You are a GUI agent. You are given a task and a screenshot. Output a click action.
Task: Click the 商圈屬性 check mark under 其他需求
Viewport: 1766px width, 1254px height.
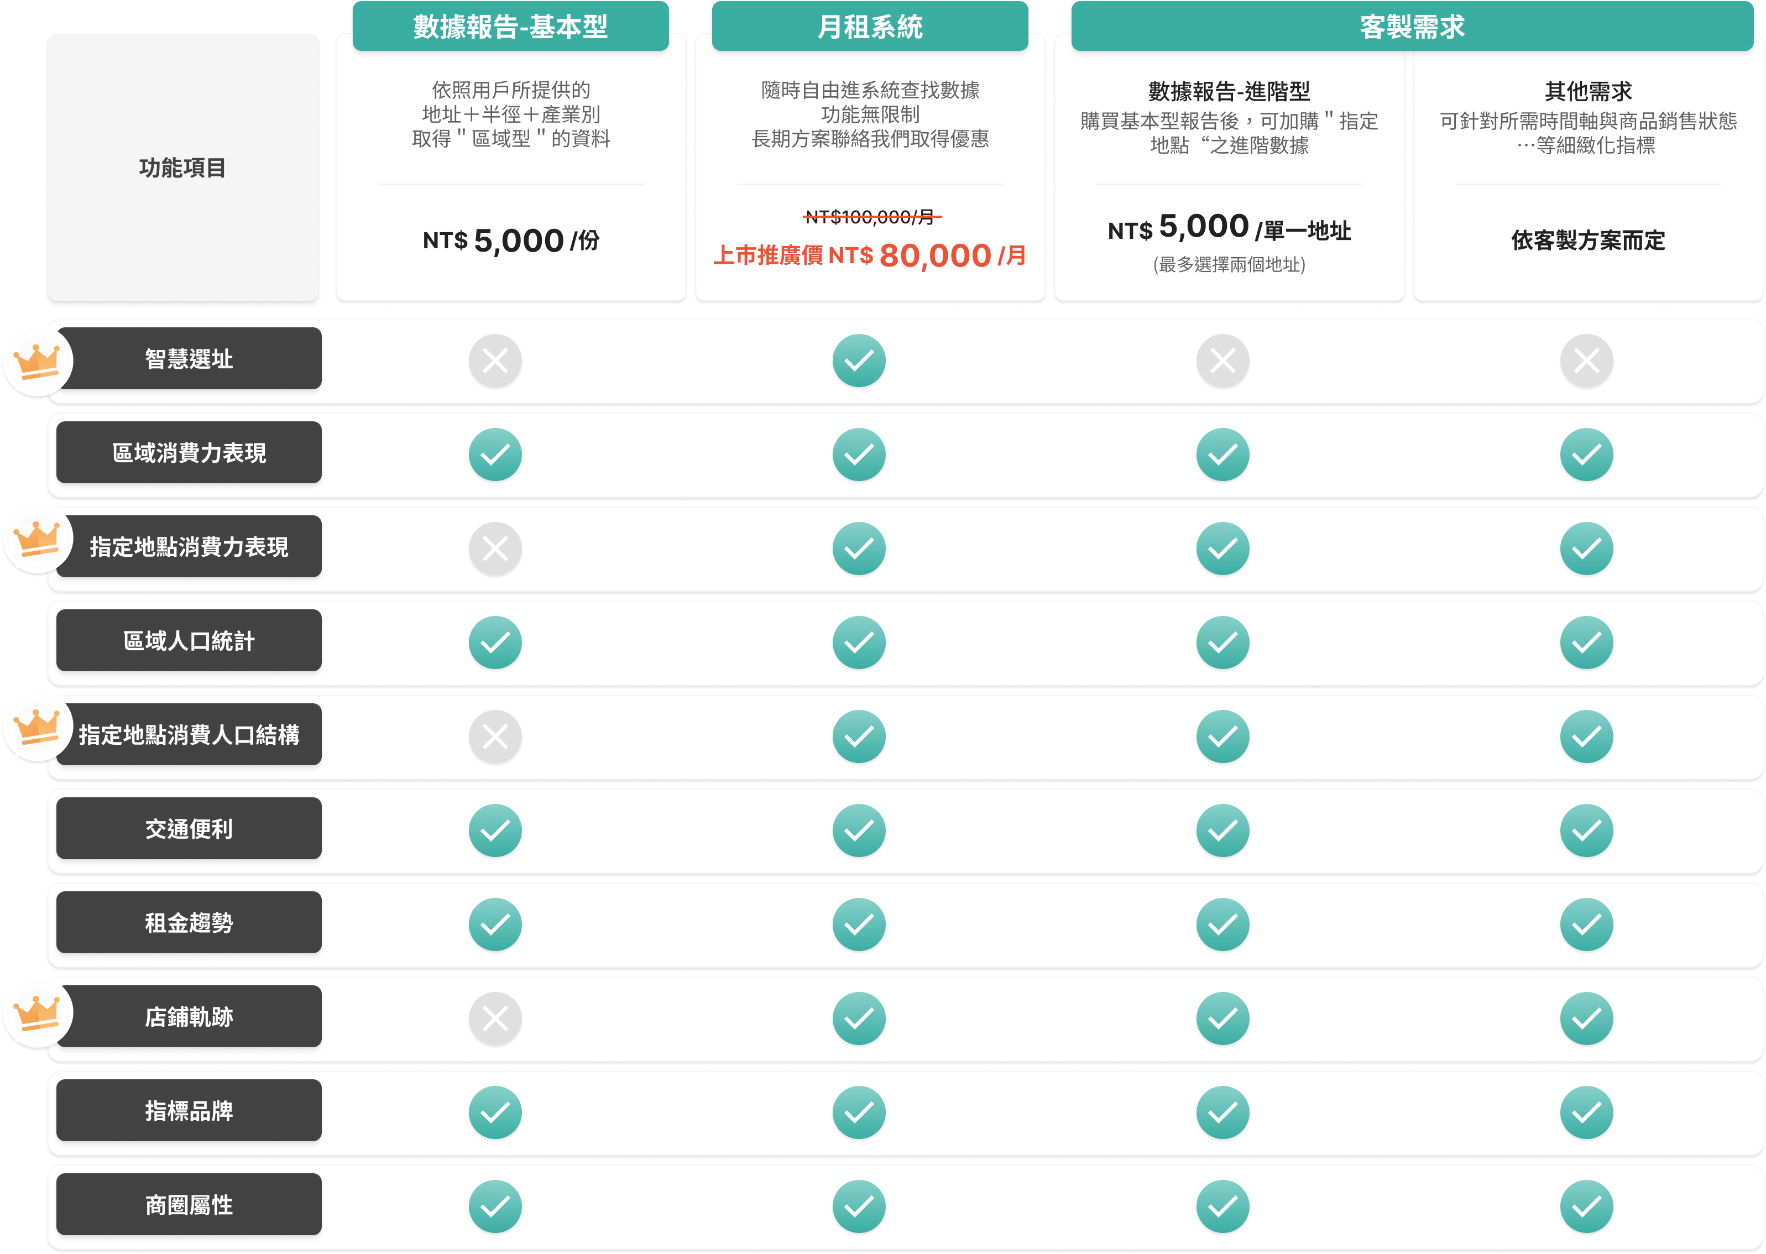tap(1586, 1206)
